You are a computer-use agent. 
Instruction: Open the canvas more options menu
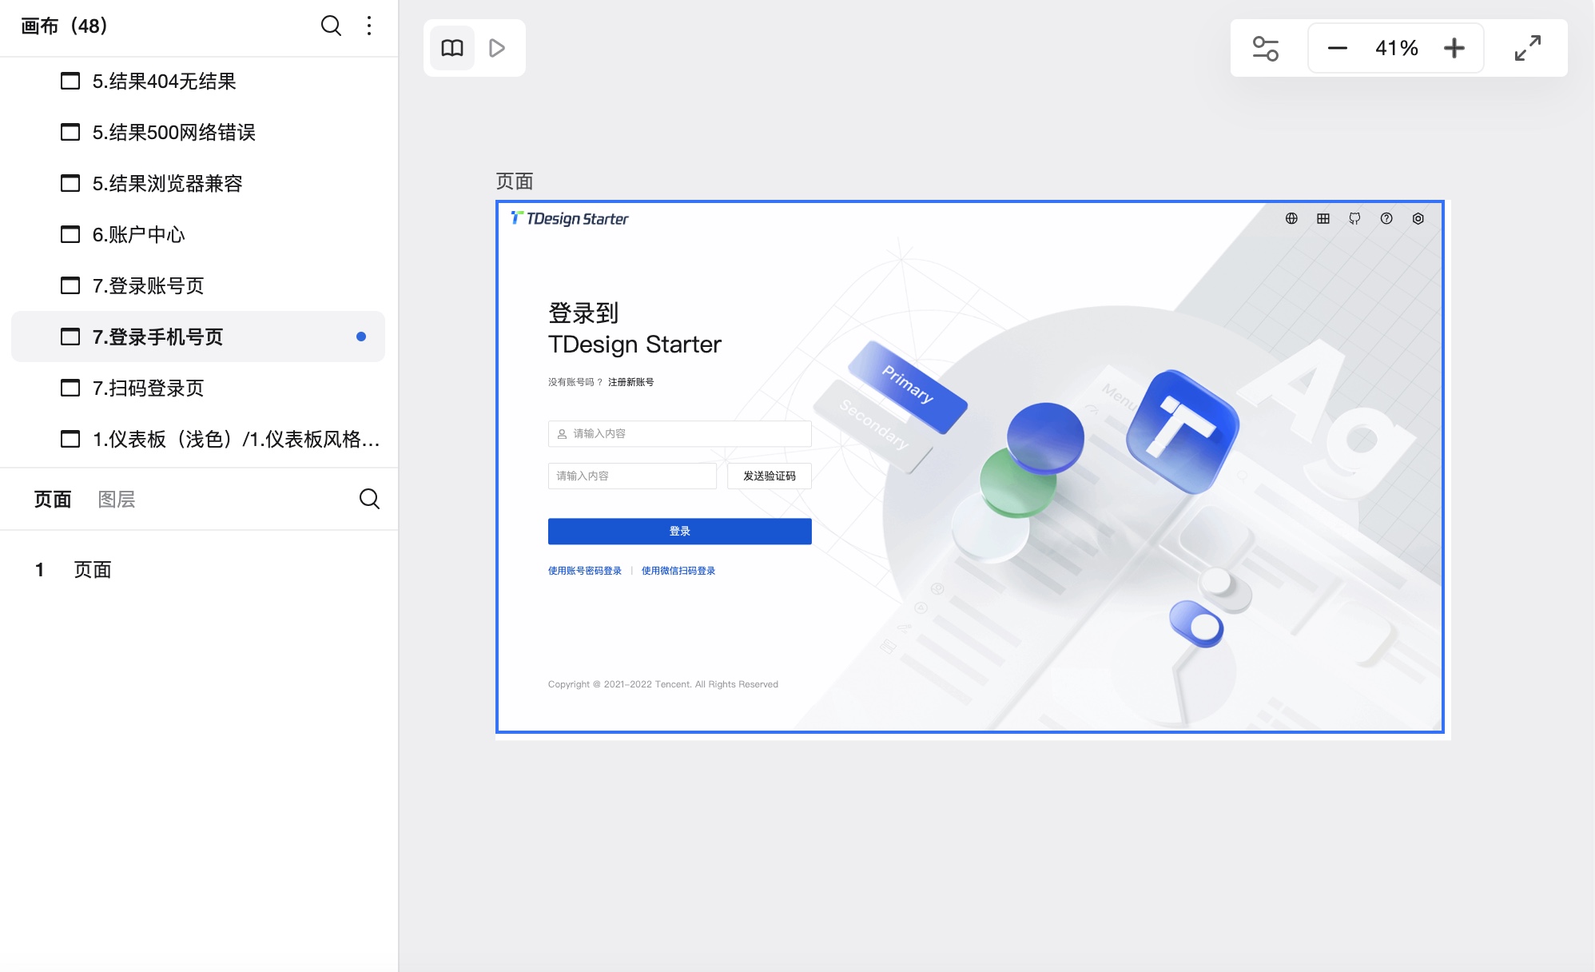tap(369, 26)
